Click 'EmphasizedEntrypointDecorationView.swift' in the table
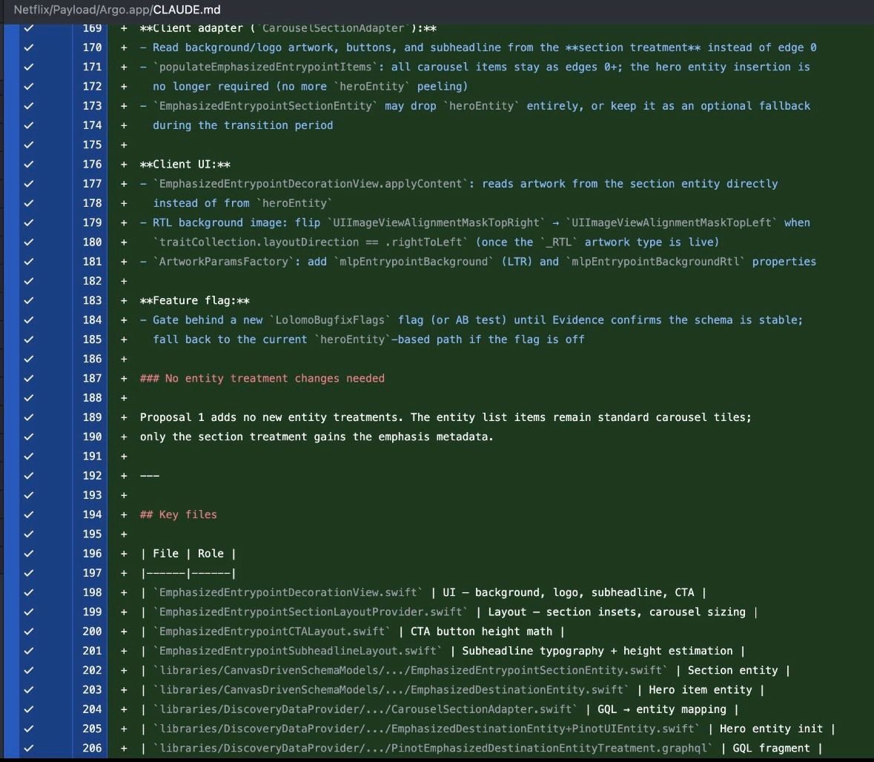Image resolution: width=874 pixels, height=762 pixels. pos(288,592)
